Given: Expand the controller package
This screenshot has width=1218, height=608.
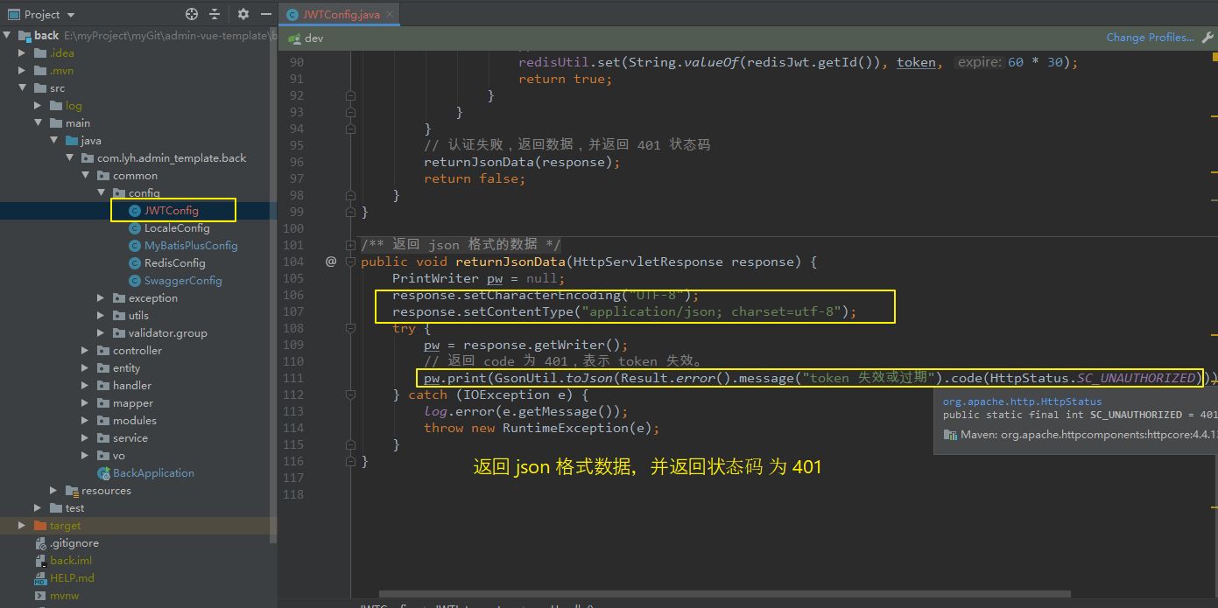Looking at the screenshot, I should [x=86, y=351].
